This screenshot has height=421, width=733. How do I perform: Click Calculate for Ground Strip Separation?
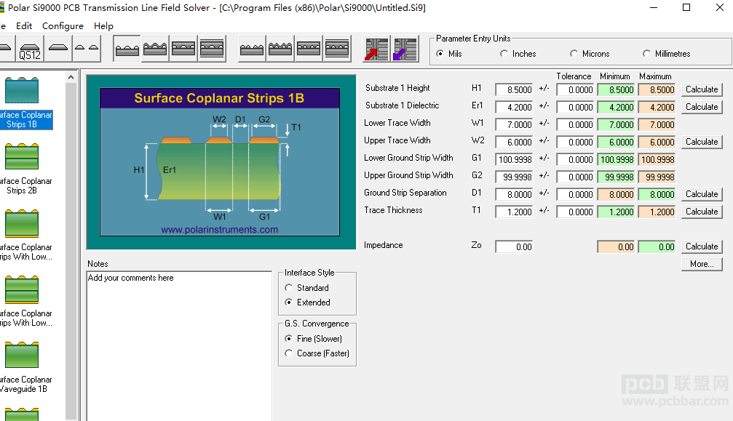click(x=702, y=194)
